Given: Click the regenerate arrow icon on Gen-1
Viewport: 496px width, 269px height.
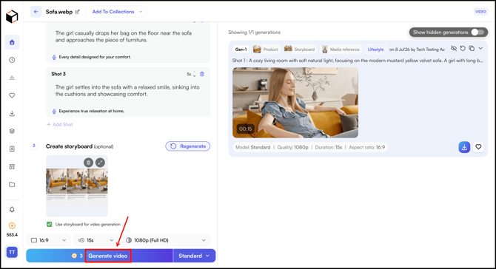Looking at the screenshot, I should [463, 48].
